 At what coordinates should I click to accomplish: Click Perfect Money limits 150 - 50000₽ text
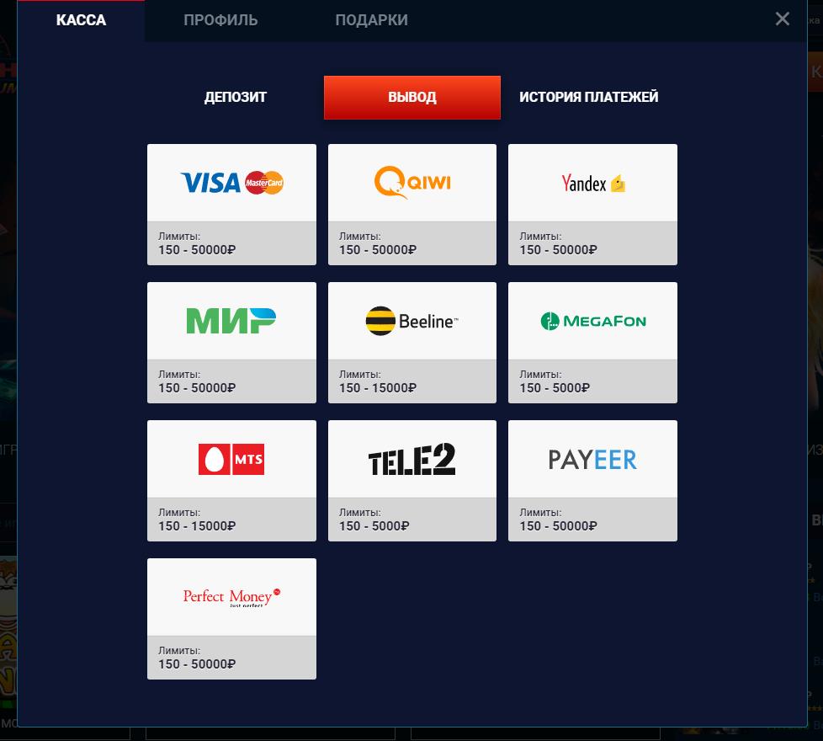pyautogui.click(x=197, y=664)
